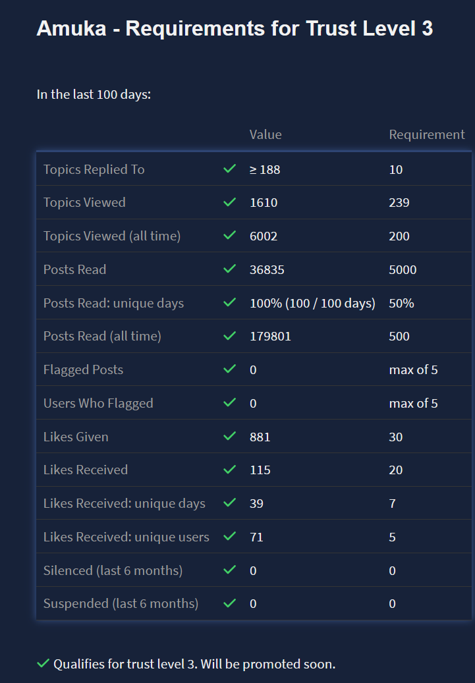The width and height of the screenshot is (475, 683).
Task: Click the checkmark icon for Topics Replied To
Action: pyautogui.click(x=229, y=169)
